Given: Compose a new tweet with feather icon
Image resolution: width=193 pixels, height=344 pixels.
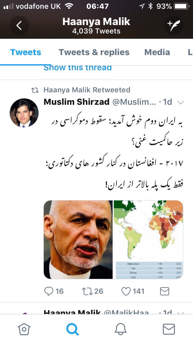Looking at the screenshot, I should [x=173, y=25].
